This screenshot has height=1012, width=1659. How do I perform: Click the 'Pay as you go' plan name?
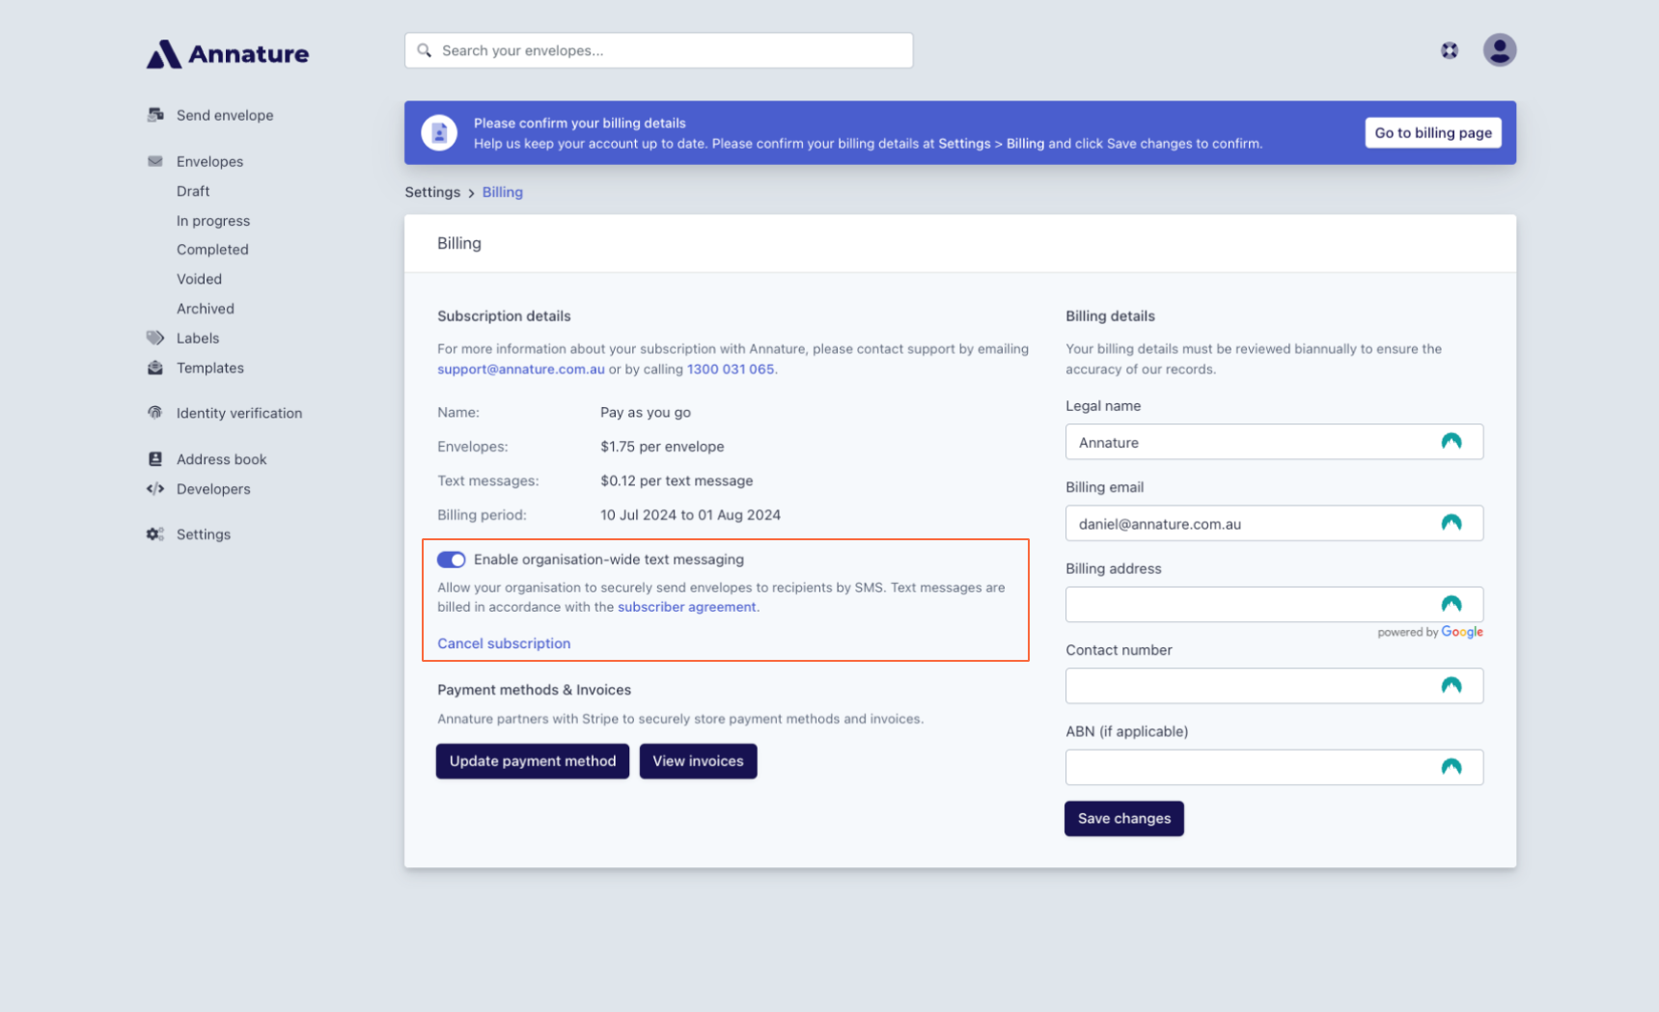(646, 412)
